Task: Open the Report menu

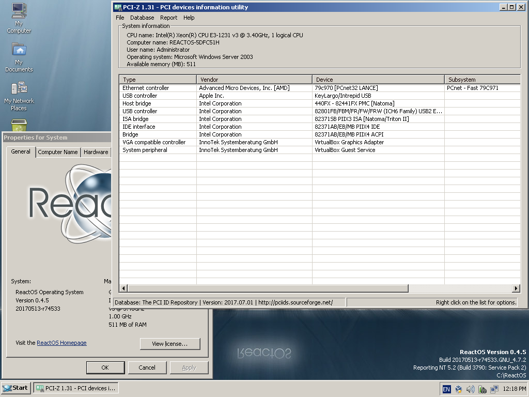Action: 169,18
